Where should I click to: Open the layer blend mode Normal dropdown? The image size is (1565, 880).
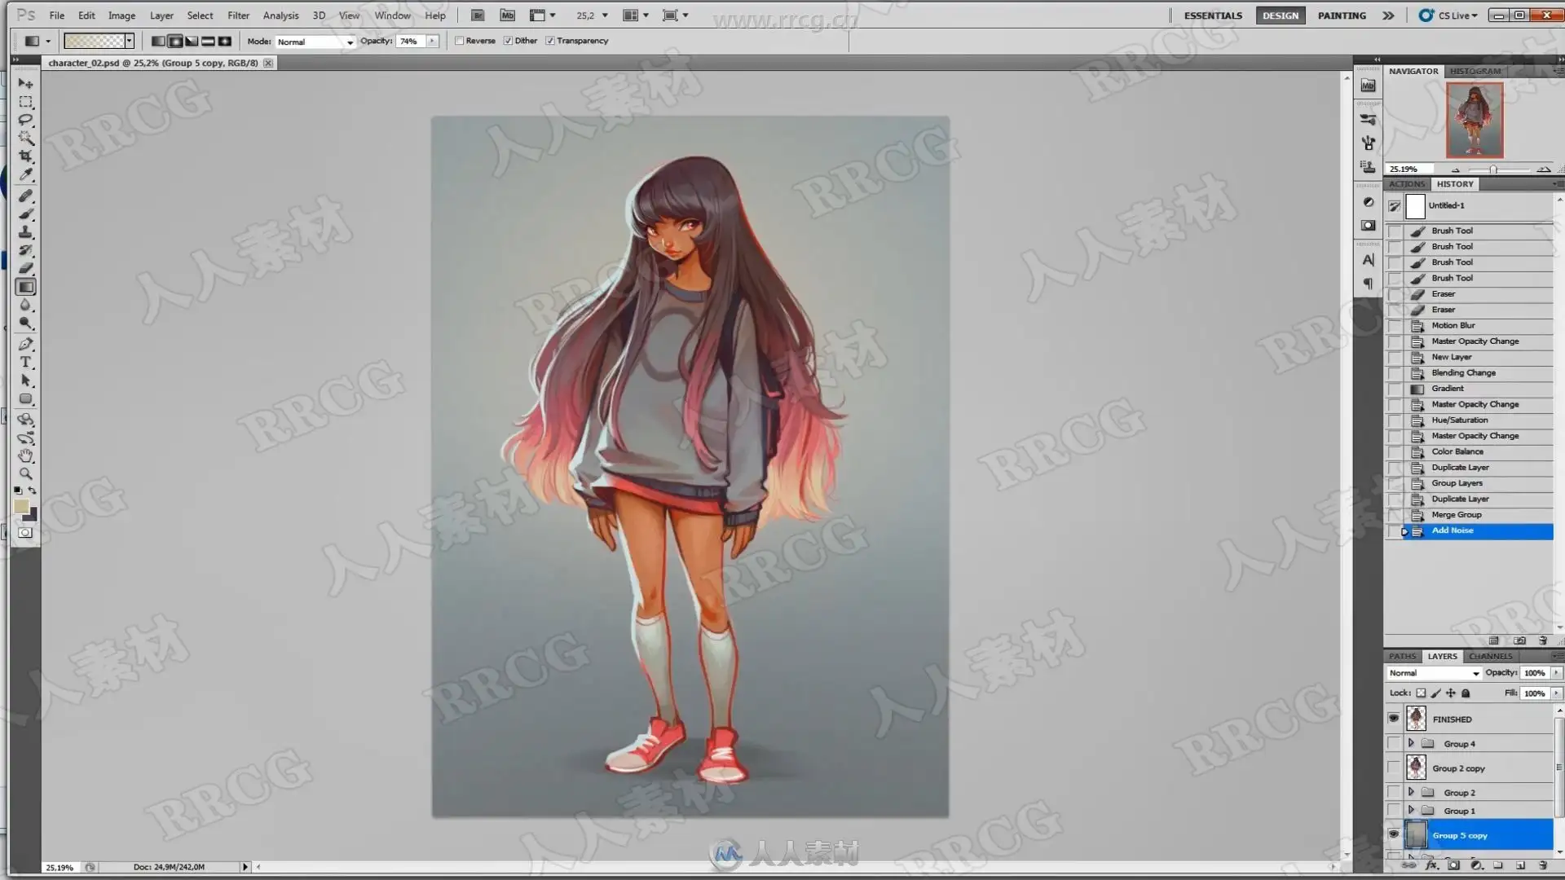(x=1434, y=673)
